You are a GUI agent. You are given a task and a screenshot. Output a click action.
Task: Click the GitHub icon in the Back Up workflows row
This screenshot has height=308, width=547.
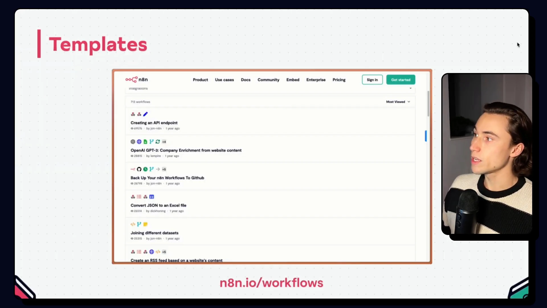139,169
